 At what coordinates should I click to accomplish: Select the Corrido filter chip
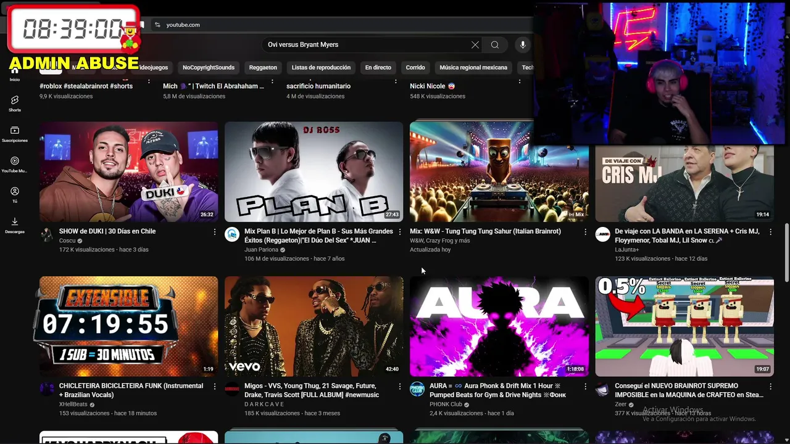[x=415, y=67]
